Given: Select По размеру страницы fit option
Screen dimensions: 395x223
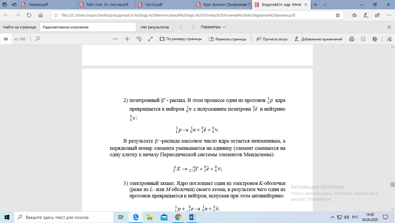Looking at the screenshot, I should coord(181,39).
